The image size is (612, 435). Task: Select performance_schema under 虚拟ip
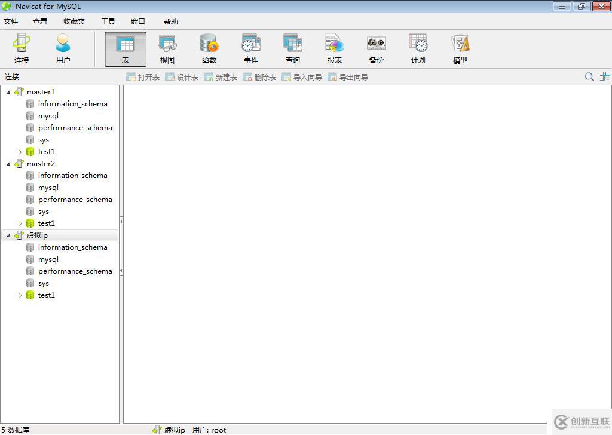pos(75,271)
